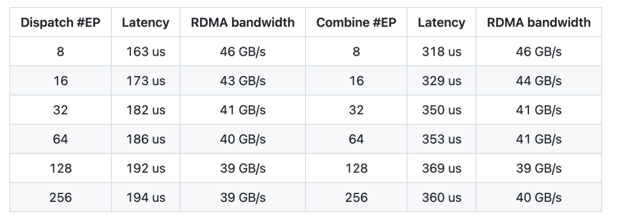619x220 pixels.
Task: Click the second RDMA bandwidth header
Action: point(539,22)
